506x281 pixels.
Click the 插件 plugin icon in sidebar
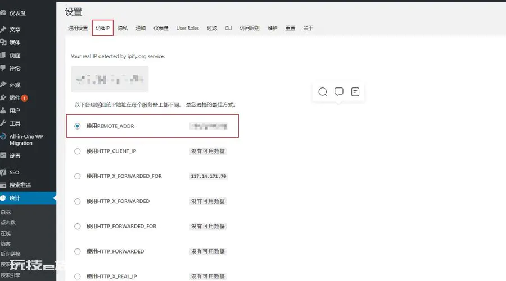click(x=3, y=98)
